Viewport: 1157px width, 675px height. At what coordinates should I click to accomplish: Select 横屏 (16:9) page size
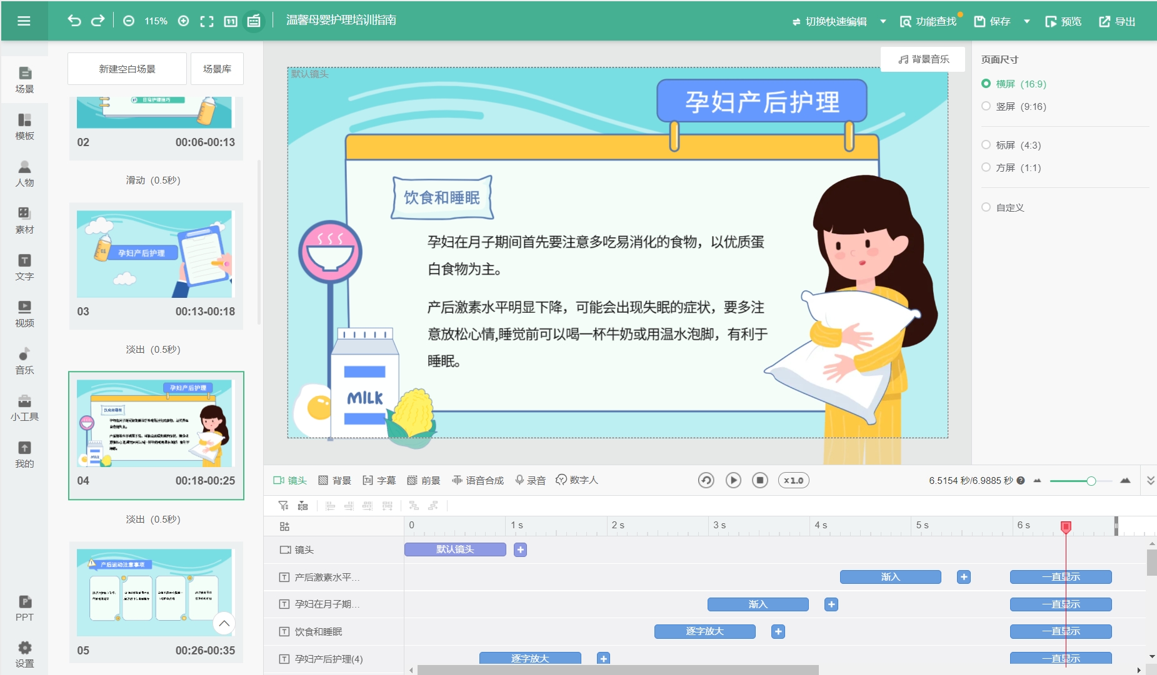coord(1014,84)
